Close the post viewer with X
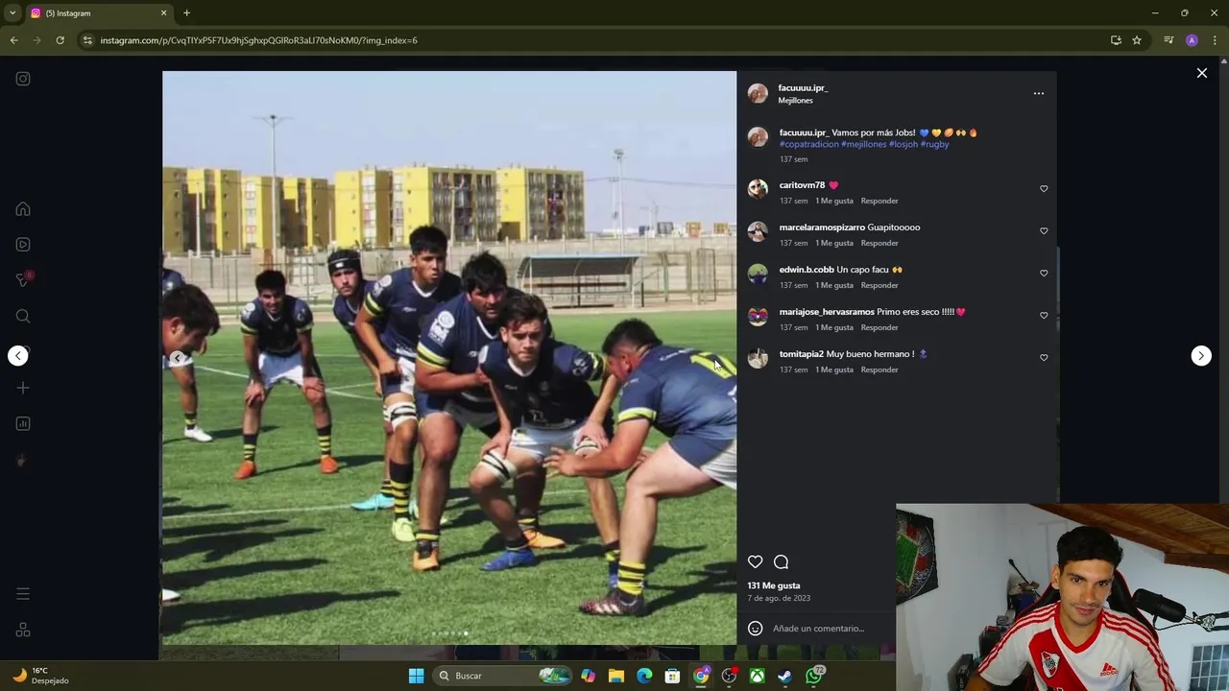1229x691 pixels. [x=1201, y=73]
